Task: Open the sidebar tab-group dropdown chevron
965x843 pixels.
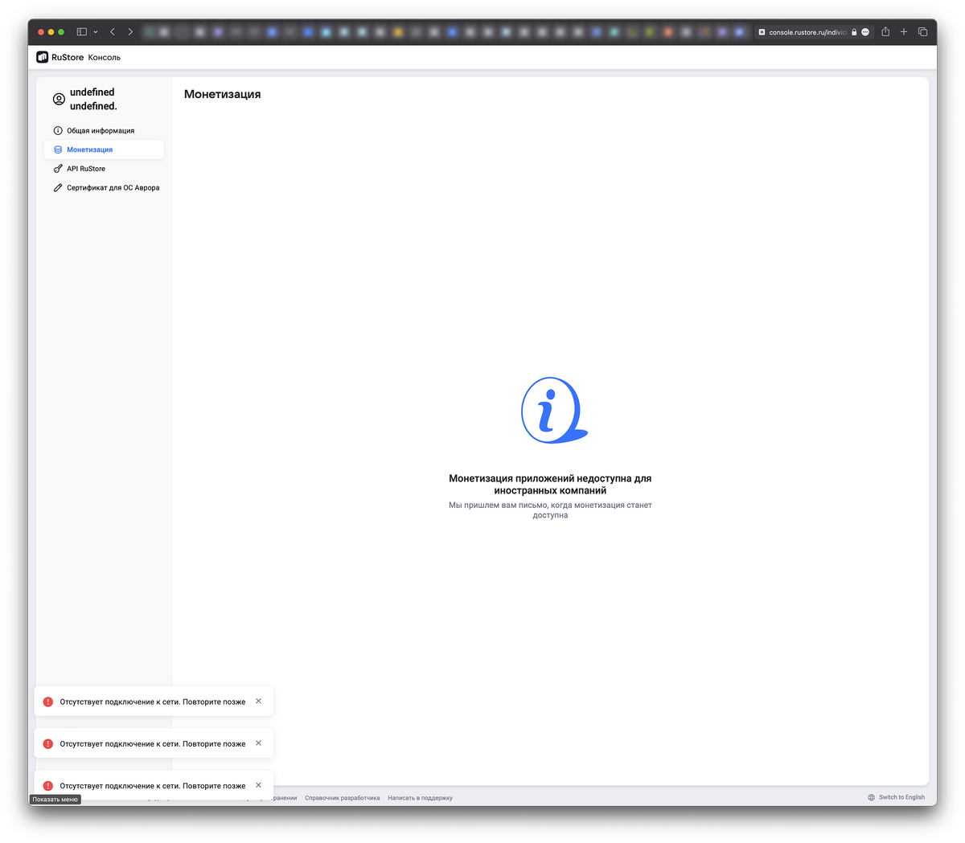Action: pyautogui.click(x=95, y=32)
